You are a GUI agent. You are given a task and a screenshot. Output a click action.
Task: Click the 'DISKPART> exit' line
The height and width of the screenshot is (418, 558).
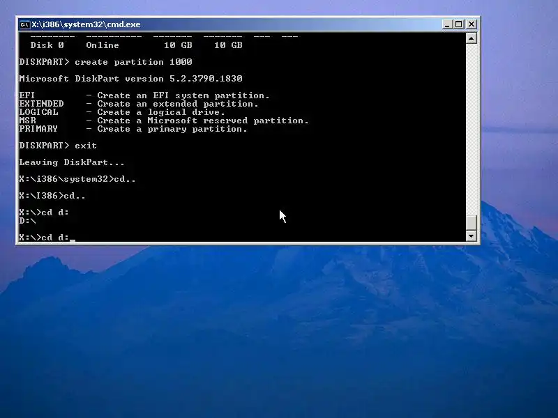pyautogui.click(x=58, y=146)
